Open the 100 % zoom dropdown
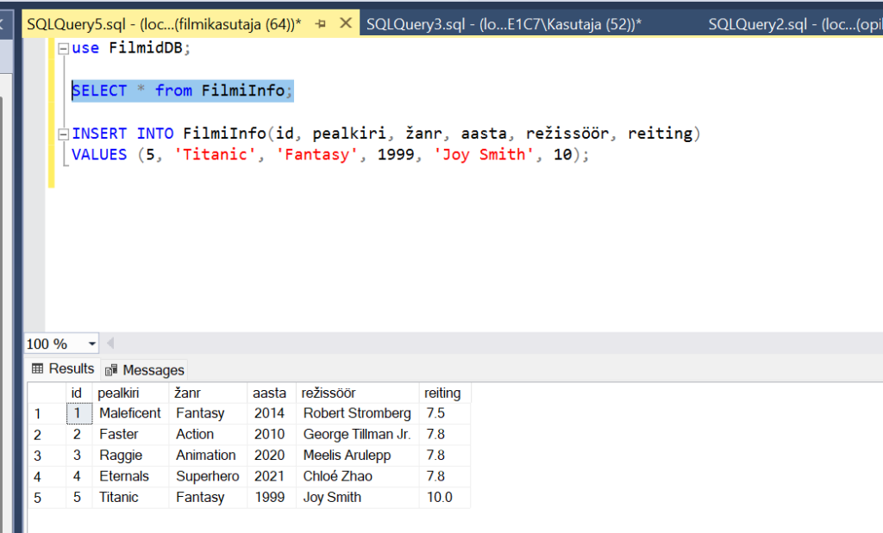This screenshot has width=883, height=533. tap(91, 344)
